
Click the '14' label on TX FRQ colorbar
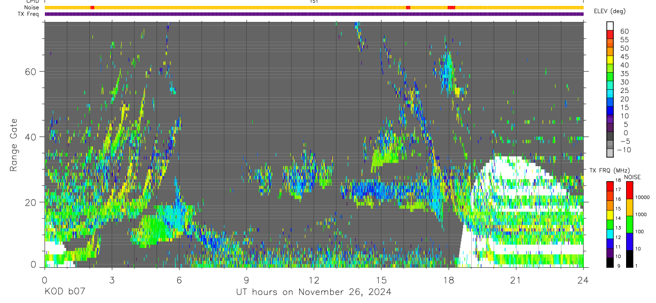point(618,218)
